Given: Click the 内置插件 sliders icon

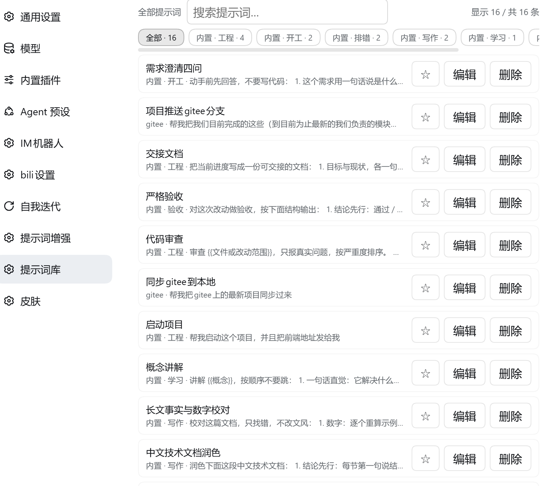Looking at the screenshot, I should click(x=9, y=80).
